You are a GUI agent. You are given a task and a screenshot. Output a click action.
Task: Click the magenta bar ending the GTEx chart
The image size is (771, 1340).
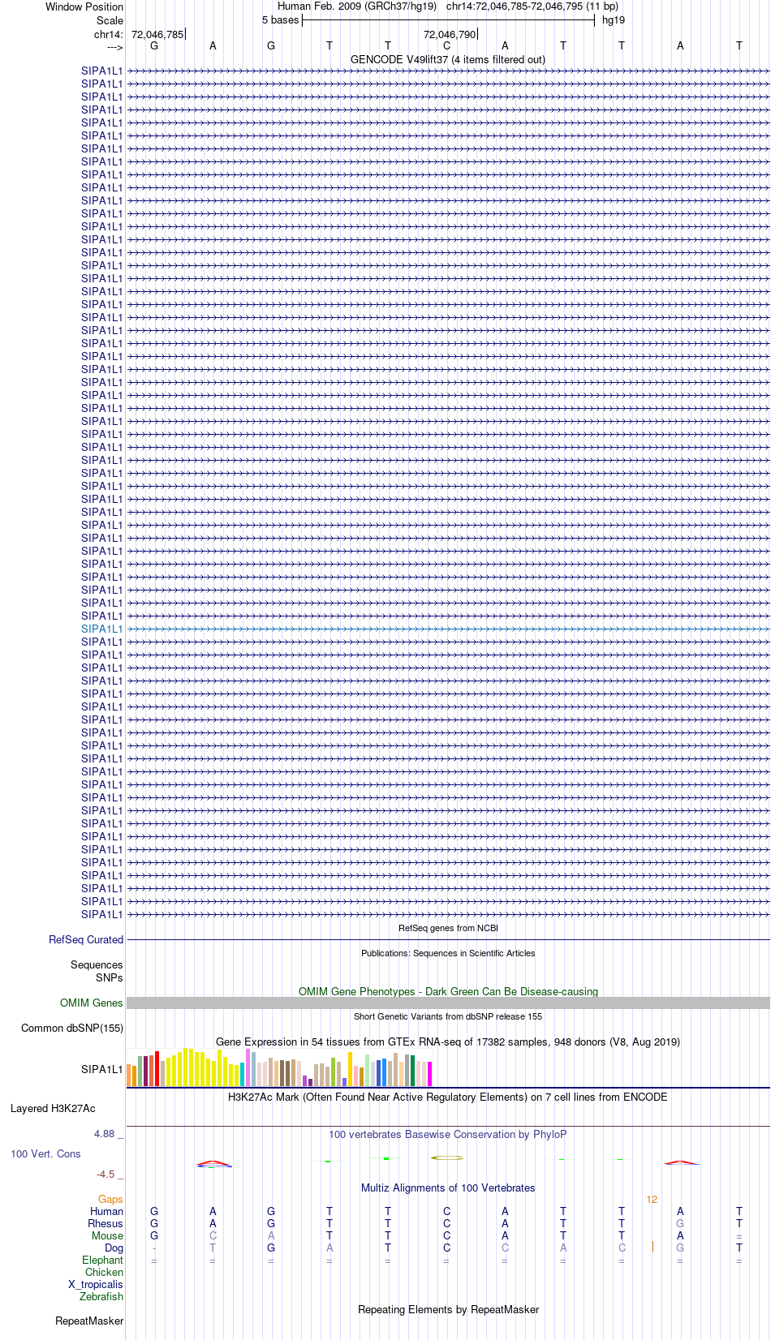tap(429, 1074)
